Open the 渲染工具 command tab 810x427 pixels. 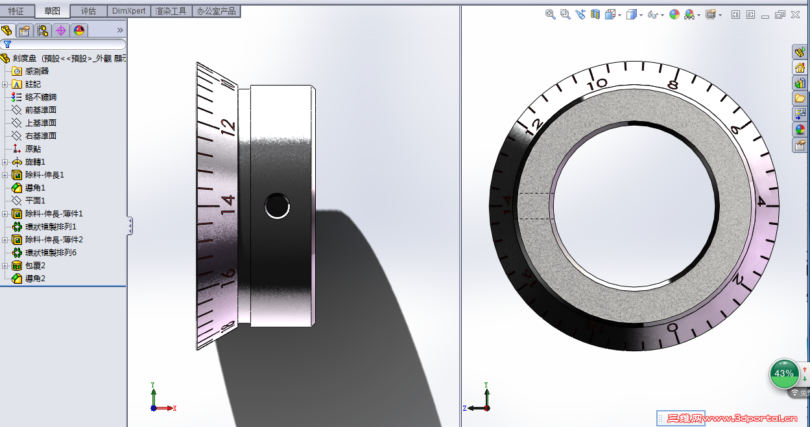tap(171, 11)
